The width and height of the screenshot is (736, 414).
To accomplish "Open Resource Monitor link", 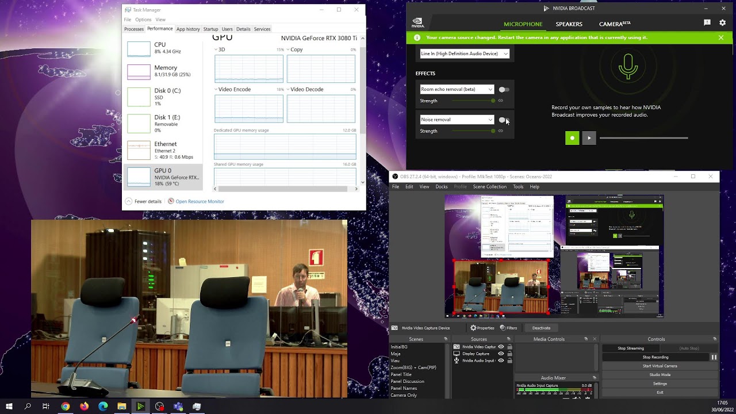I will click(x=200, y=201).
